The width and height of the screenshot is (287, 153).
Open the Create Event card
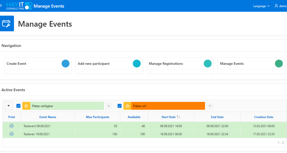point(38,66)
